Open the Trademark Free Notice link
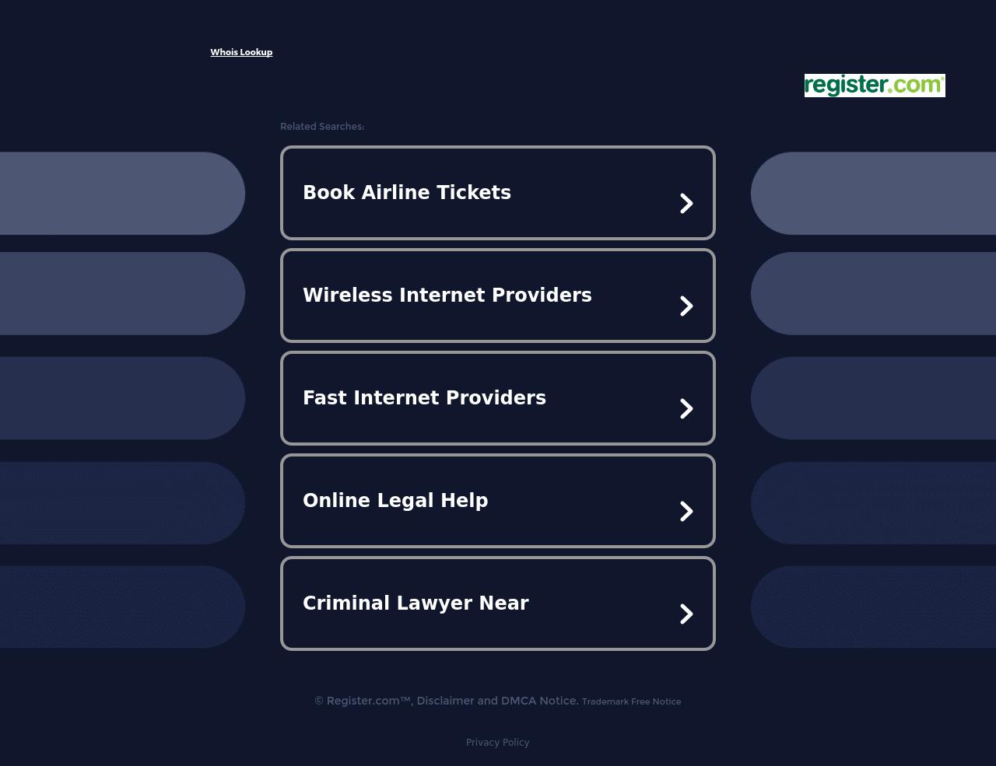 pyautogui.click(x=631, y=701)
